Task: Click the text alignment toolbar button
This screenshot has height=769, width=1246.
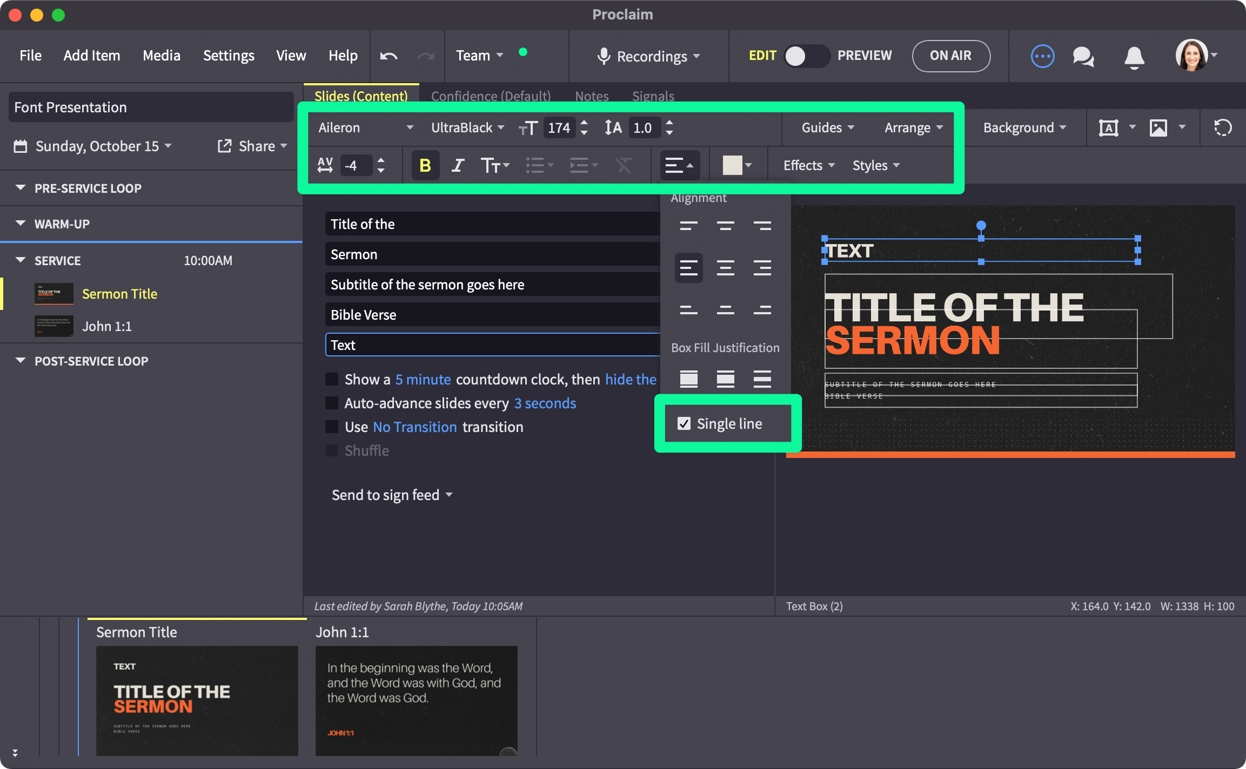Action: 680,165
